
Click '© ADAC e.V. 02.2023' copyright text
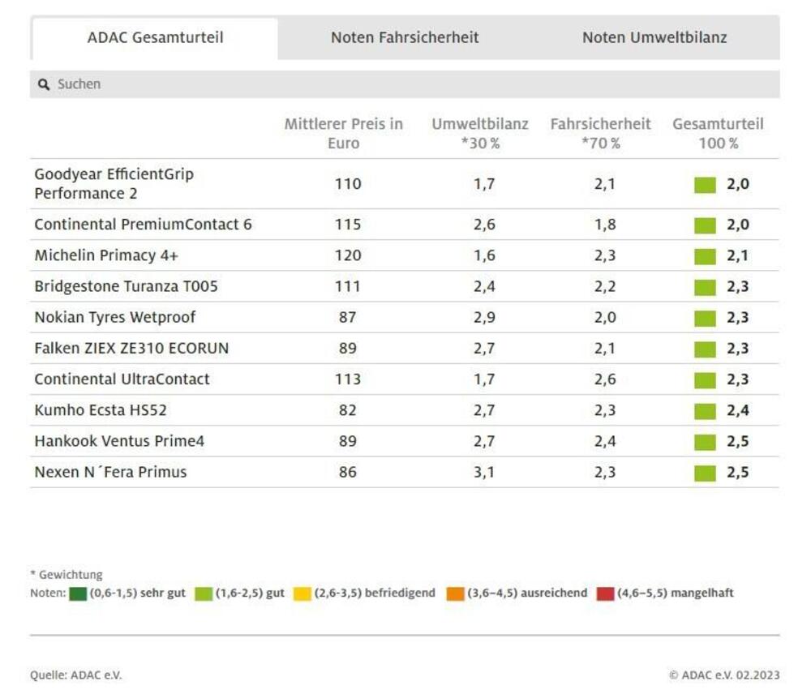point(724,675)
